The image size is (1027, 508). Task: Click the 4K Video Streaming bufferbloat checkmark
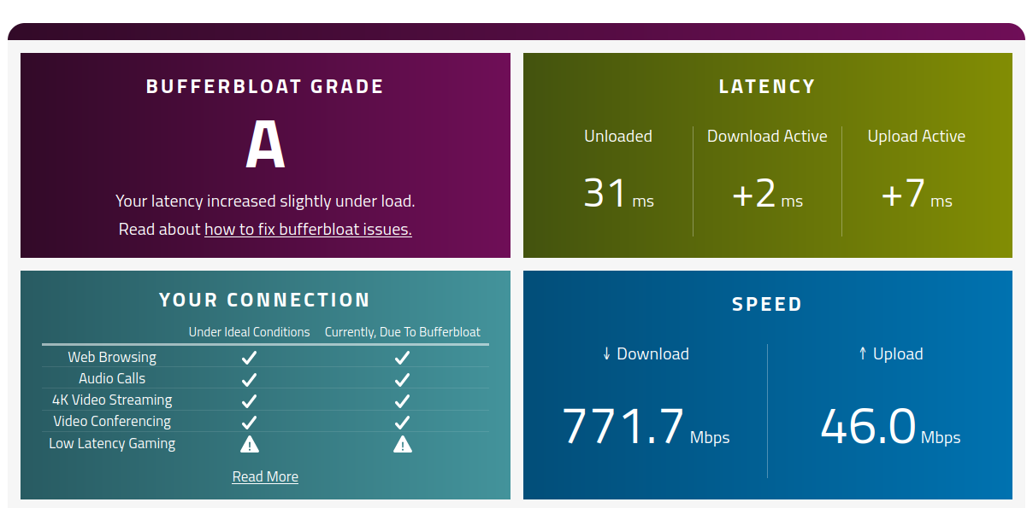pyautogui.click(x=403, y=400)
